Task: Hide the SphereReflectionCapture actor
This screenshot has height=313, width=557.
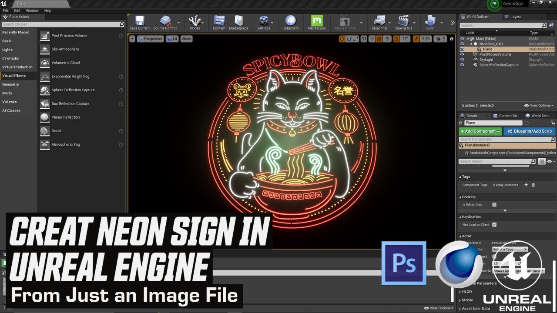Action: pyautogui.click(x=462, y=65)
